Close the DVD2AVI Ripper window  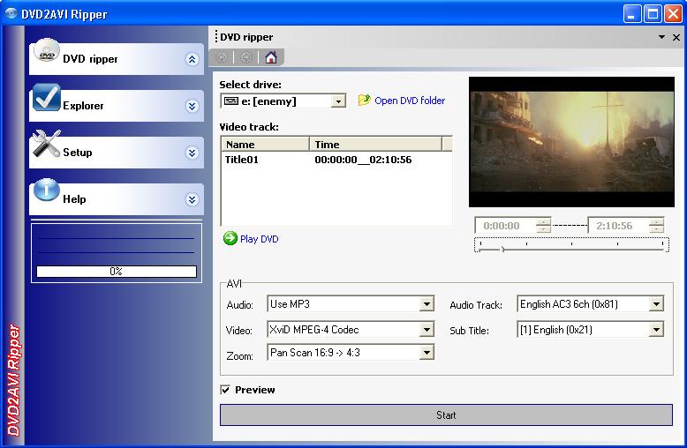673,14
